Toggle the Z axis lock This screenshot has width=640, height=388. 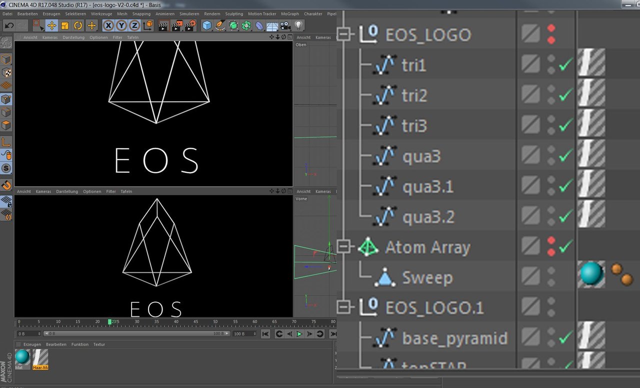134,25
